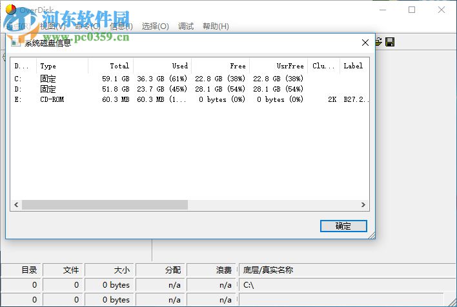The image size is (457, 307).
Task: Click the horizontal scrollbar right arrow
Action: pyautogui.click(x=363, y=204)
